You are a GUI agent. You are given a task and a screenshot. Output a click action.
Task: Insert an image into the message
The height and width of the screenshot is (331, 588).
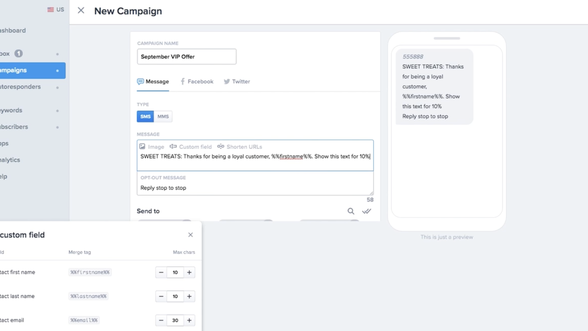click(152, 147)
